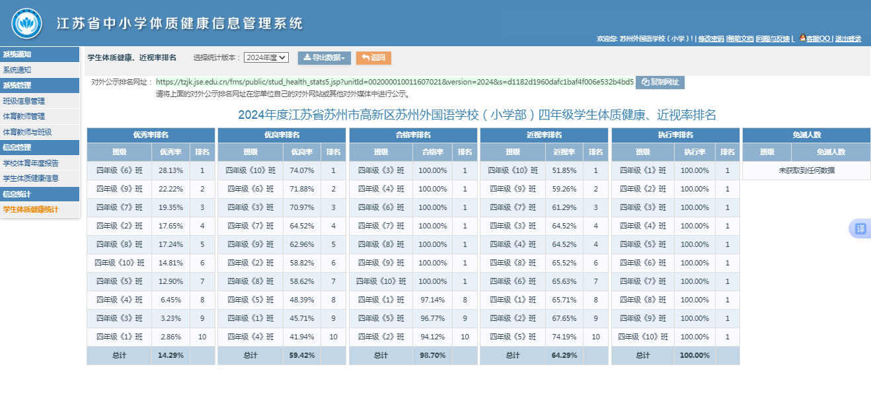
Task: Open the 导出数据 export dropdown
Action: (324, 57)
